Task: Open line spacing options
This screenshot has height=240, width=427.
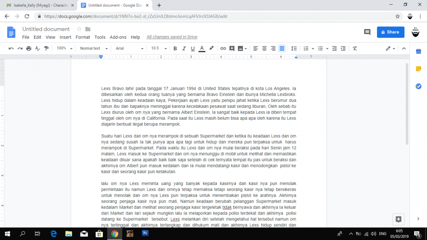Action: [x=294, y=48]
